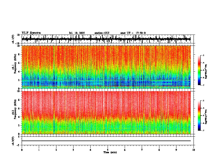Click time axis tick label "1"
218x168 pixels.
[39, 150]
